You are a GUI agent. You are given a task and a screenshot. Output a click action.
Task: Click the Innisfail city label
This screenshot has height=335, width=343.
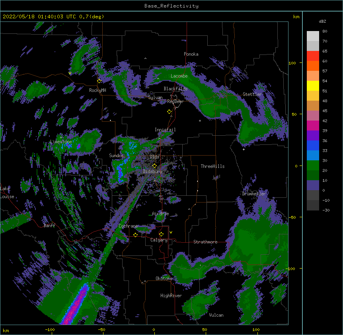click(x=165, y=130)
